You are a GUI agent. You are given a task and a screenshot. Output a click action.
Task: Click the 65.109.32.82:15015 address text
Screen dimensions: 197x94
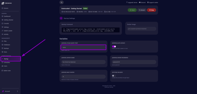(69, 12)
